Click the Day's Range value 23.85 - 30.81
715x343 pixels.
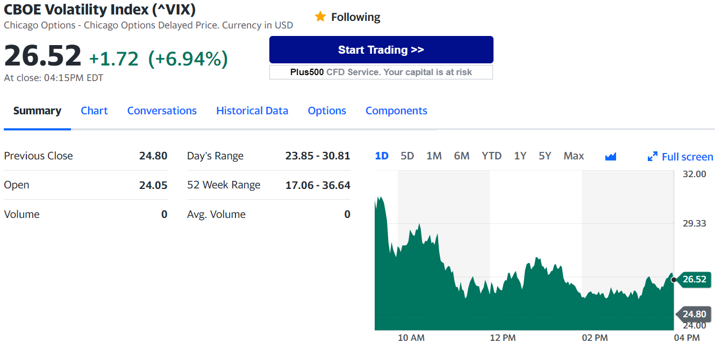pos(318,156)
